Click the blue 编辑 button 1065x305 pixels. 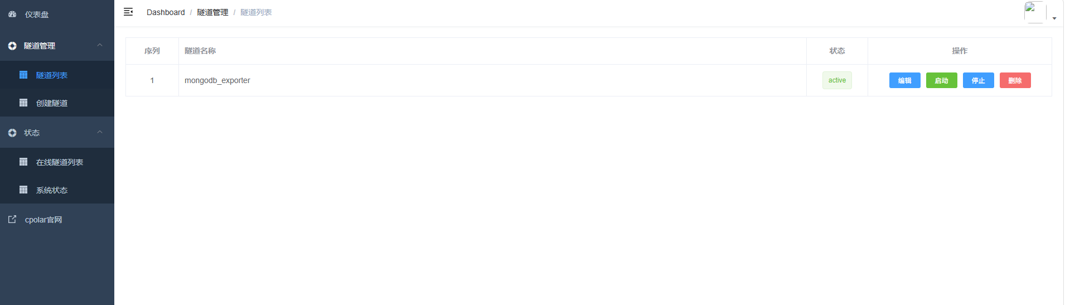(905, 80)
